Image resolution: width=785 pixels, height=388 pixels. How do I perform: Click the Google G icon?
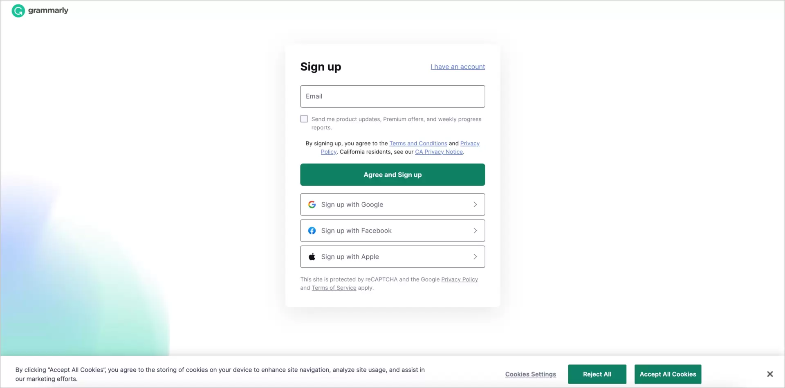coord(312,204)
